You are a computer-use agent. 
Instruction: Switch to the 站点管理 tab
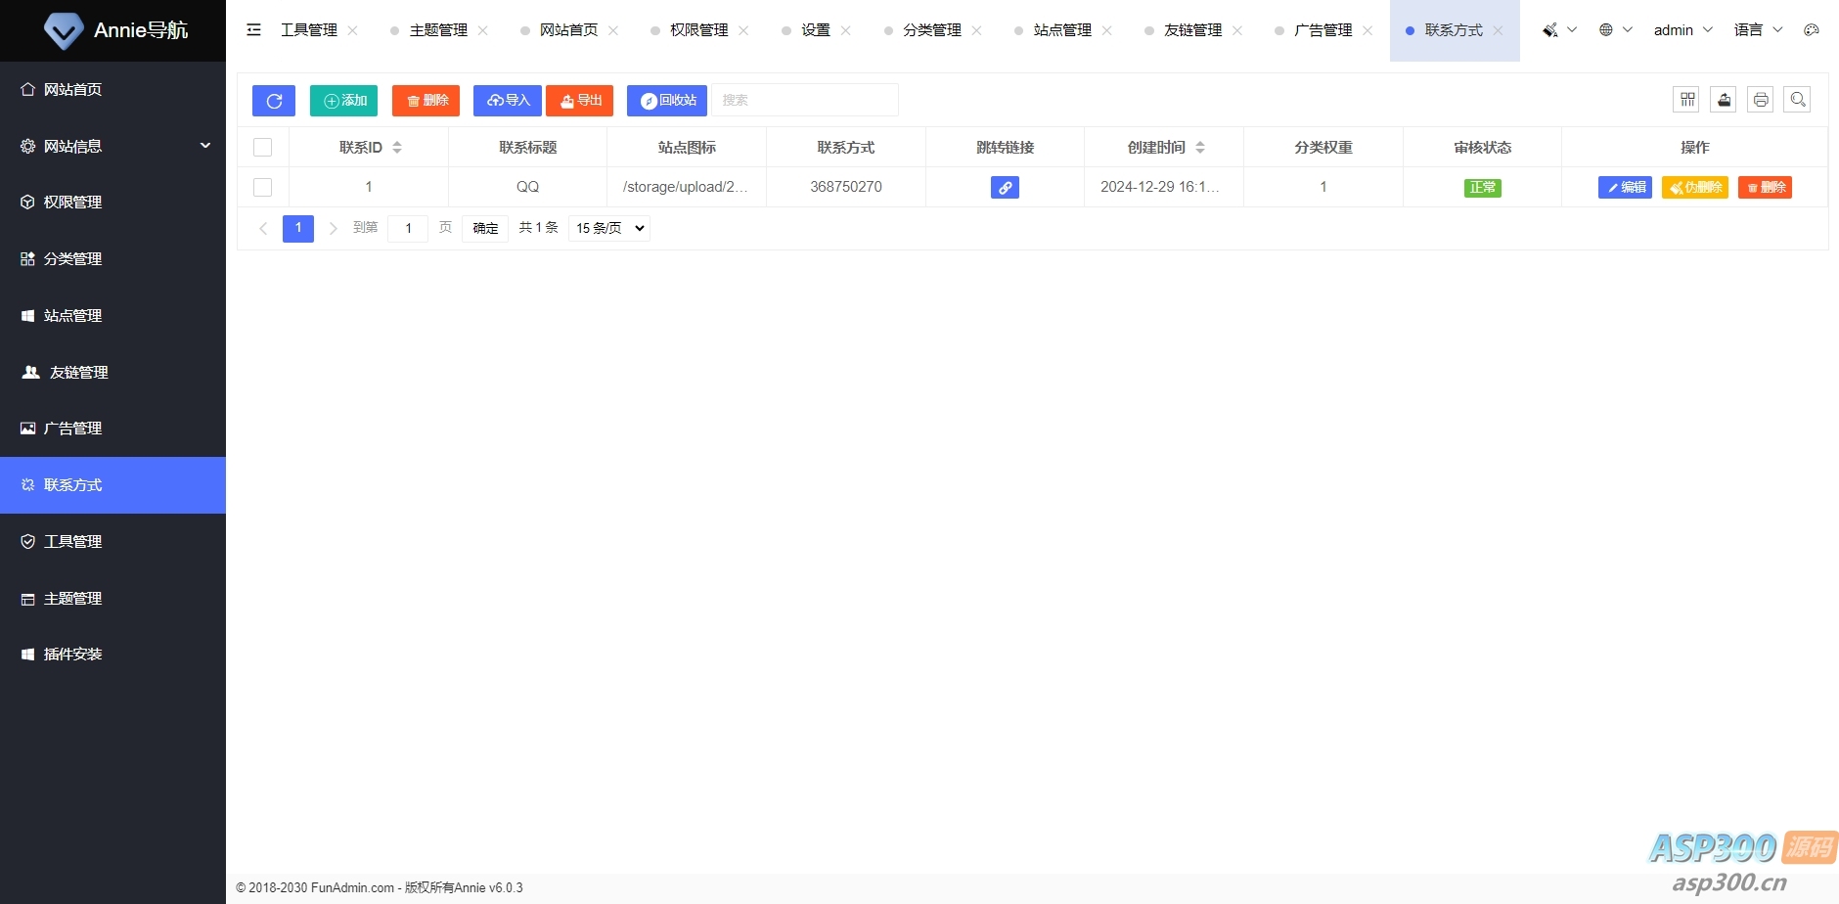1062,30
